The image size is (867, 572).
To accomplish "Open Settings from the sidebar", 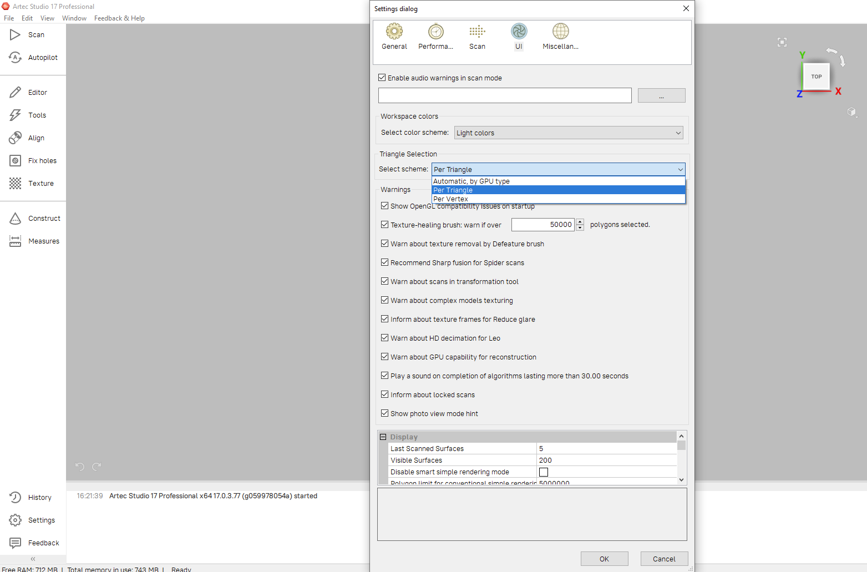I will 32,520.
